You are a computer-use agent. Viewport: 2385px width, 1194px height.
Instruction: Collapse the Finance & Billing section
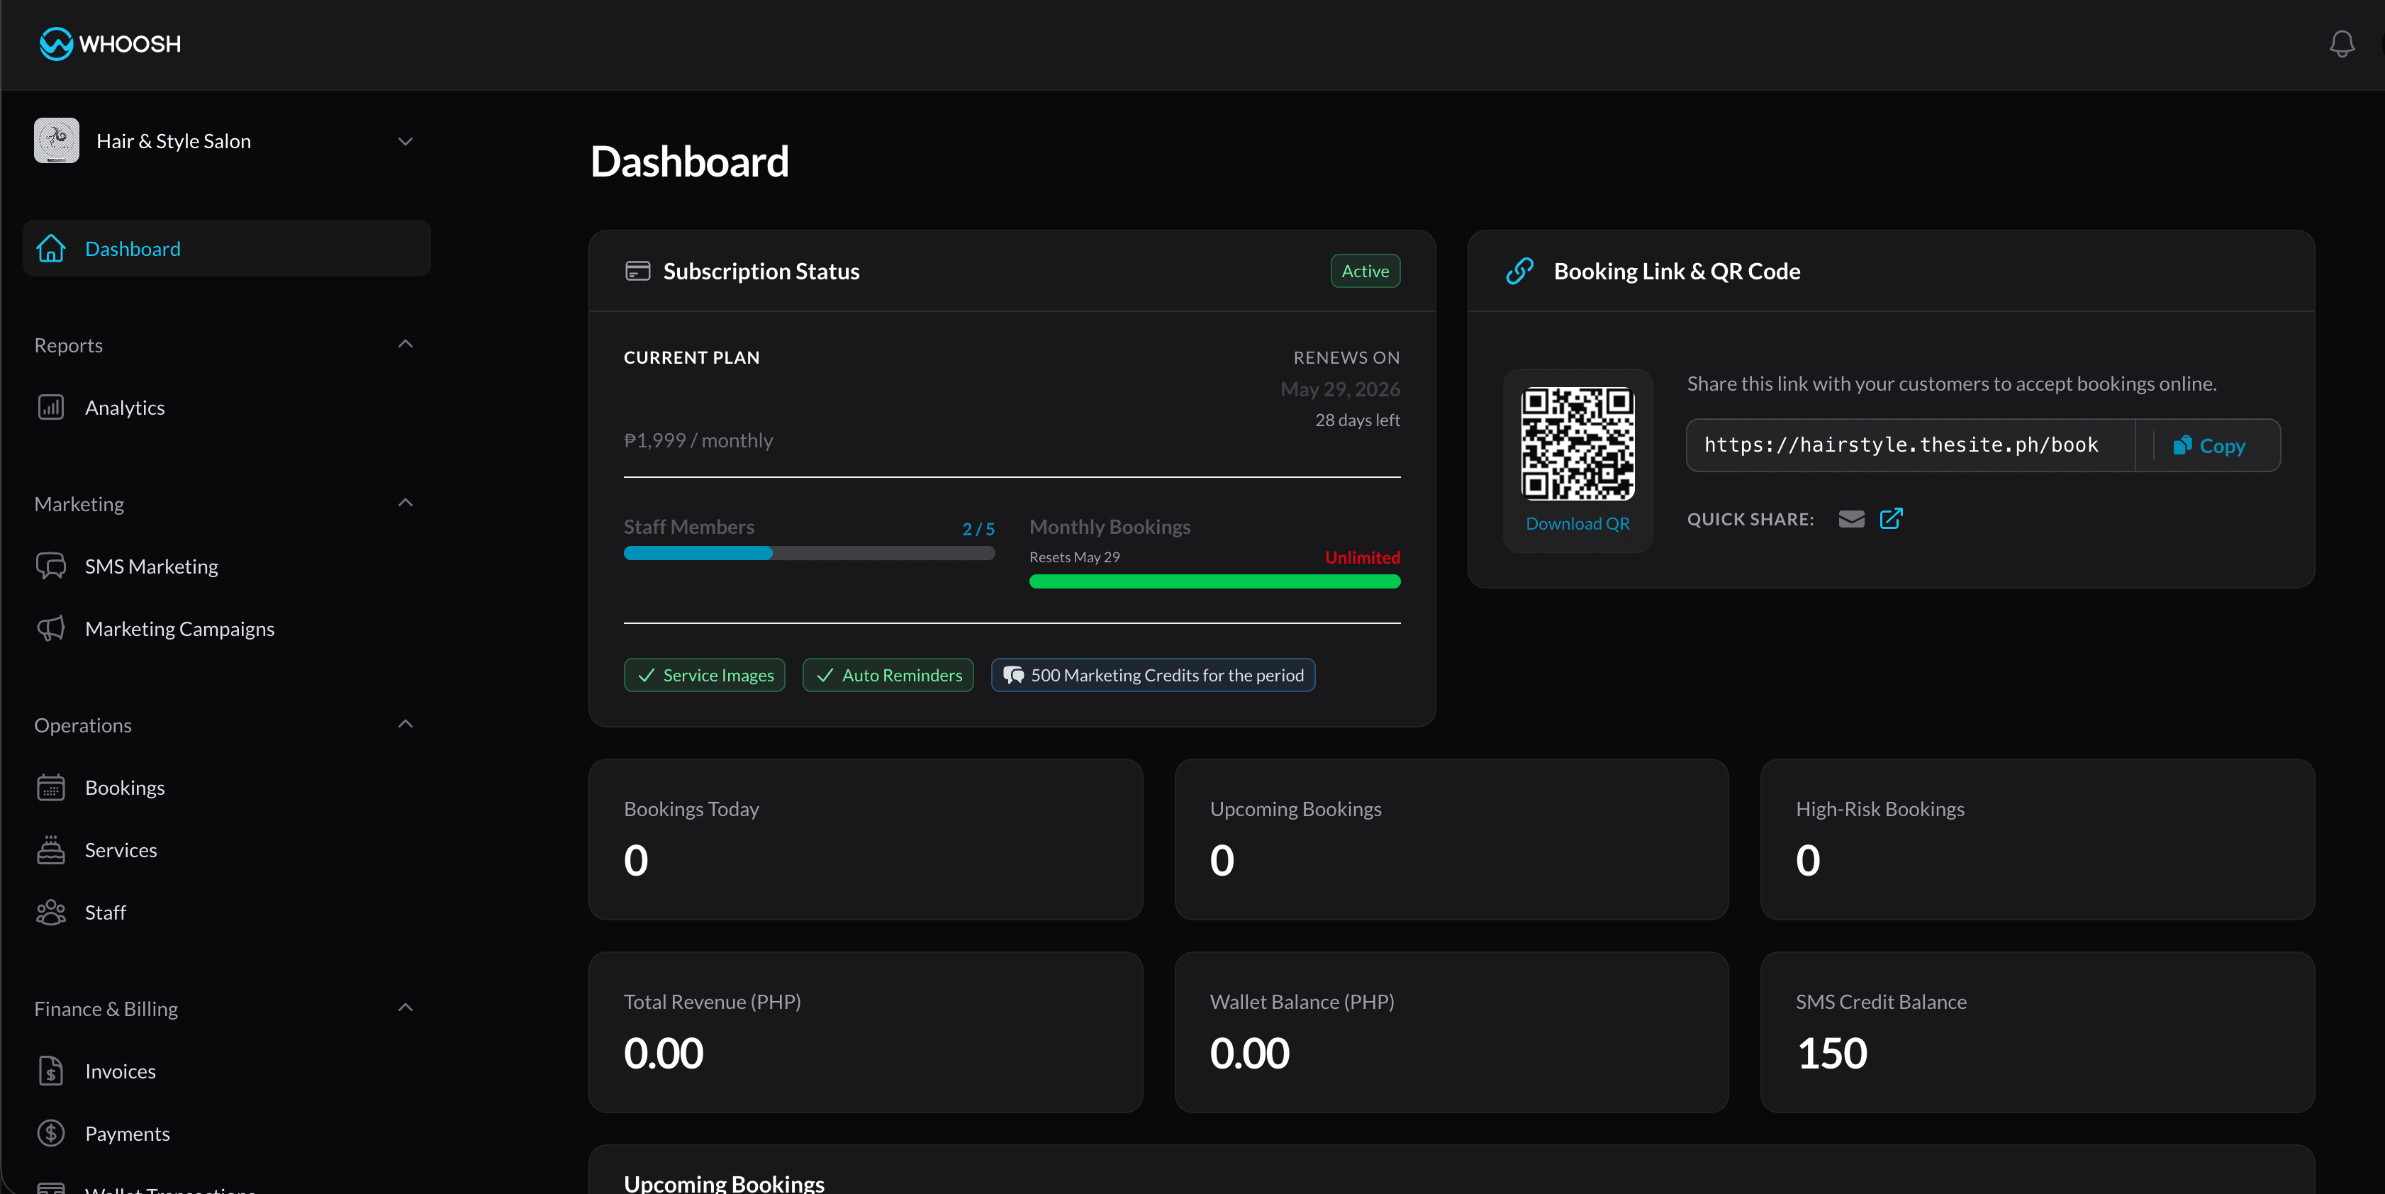click(x=405, y=1008)
